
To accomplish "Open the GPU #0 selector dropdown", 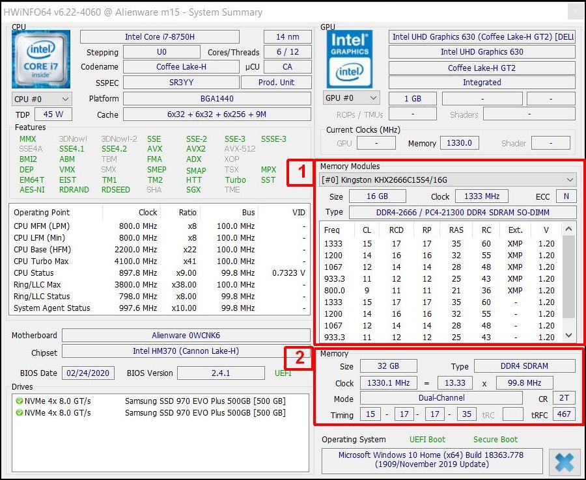I will tap(351, 98).
